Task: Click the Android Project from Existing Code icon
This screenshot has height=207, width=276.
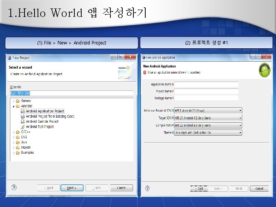Action: tap(23, 117)
